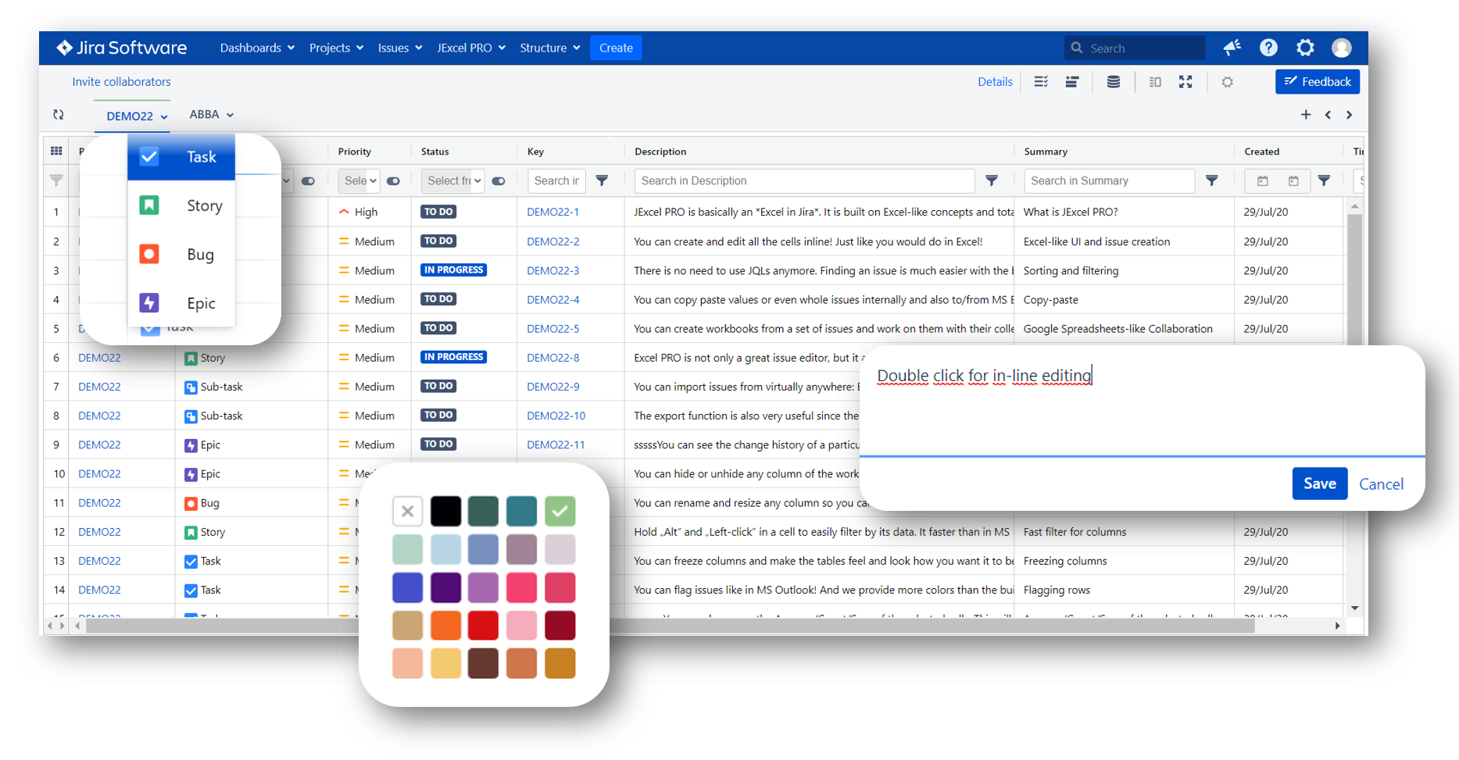Toggle the switch beside the Priority filter

click(x=394, y=180)
